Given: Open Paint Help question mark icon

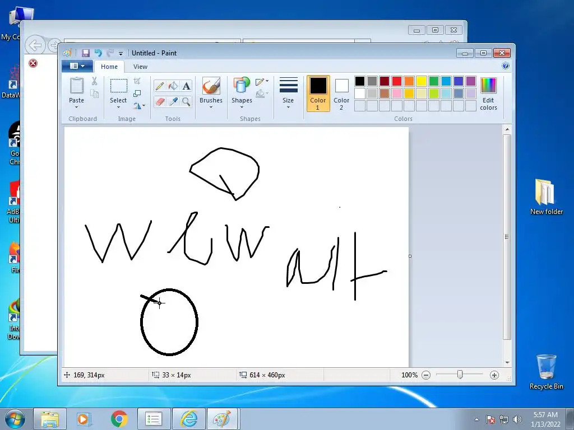Looking at the screenshot, I should (506, 66).
